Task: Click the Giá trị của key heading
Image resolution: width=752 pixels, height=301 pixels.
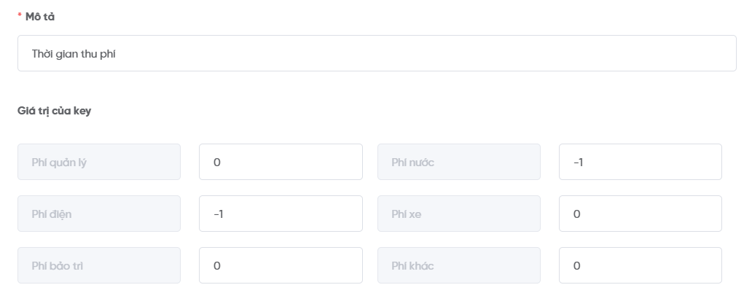Action: pos(55,111)
